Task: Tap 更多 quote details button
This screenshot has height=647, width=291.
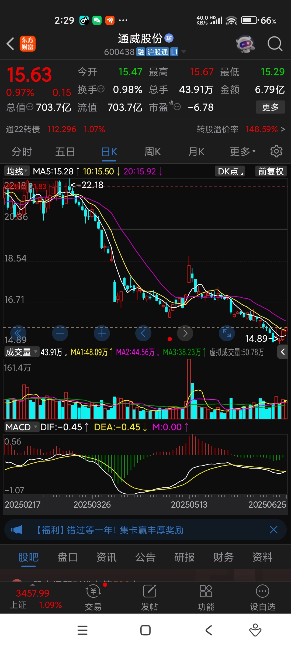Action: [270, 107]
